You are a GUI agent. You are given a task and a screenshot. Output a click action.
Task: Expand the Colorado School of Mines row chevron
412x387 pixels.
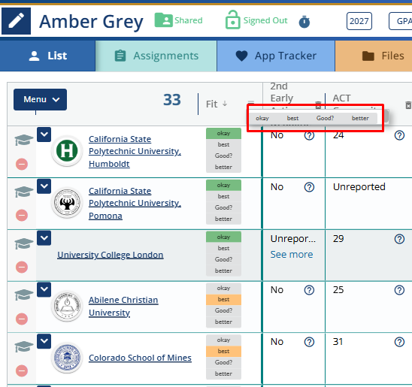pos(44,341)
